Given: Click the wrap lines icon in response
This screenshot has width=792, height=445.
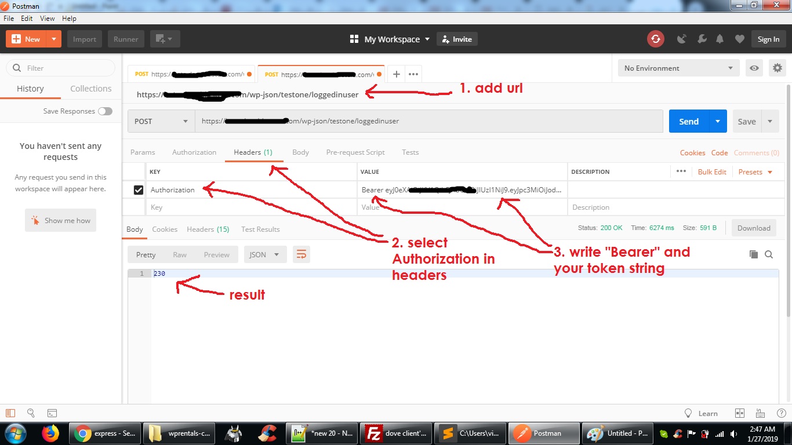Looking at the screenshot, I should click(x=301, y=254).
